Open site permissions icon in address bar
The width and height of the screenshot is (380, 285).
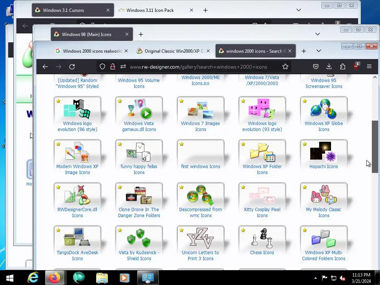[123, 67]
